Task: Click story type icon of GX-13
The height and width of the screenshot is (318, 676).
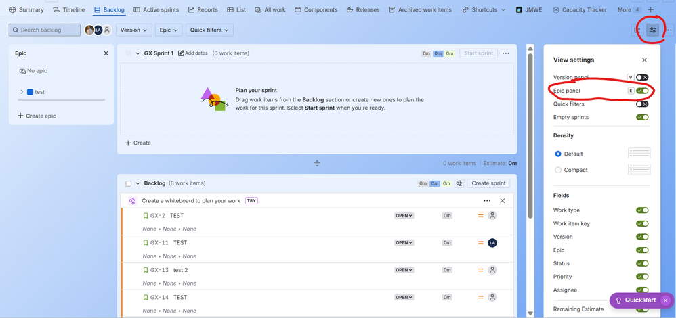Action: coord(145,270)
